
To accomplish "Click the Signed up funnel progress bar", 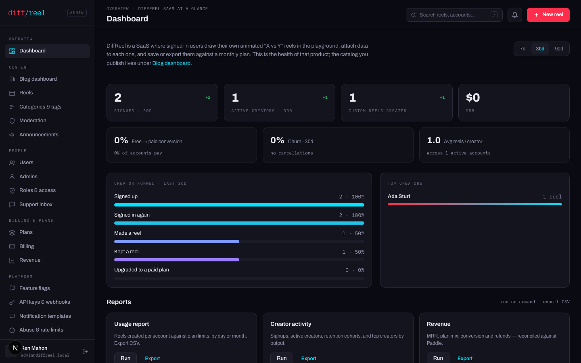I will point(239,205).
